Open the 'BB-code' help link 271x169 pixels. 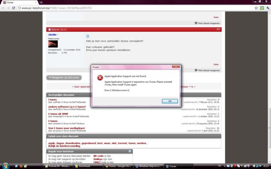tap(98, 156)
